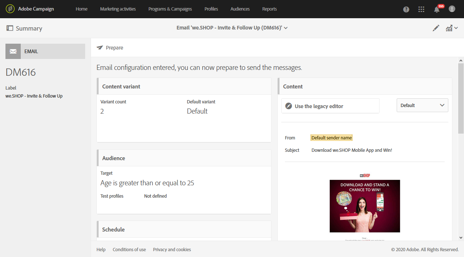Open the Default variant dropdown
Screen dimensions: 464x257
(x=422, y=105)
